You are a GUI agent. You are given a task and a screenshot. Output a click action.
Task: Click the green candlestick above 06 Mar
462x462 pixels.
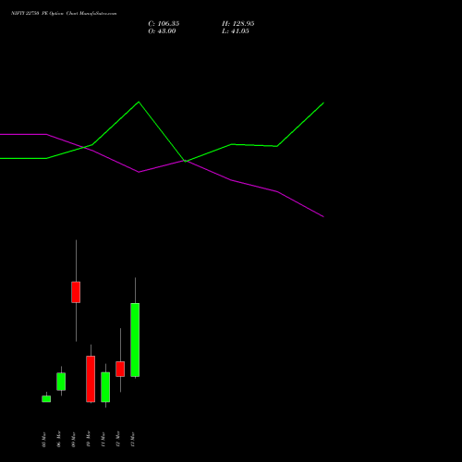point(61,382)
